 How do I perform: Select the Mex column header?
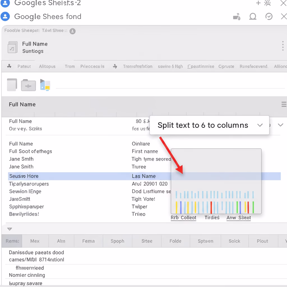35,241
